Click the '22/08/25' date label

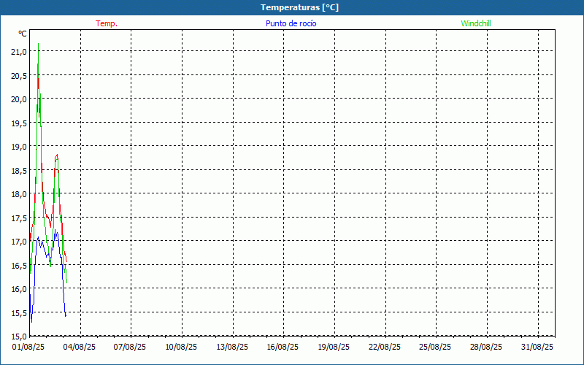[385, 347]
